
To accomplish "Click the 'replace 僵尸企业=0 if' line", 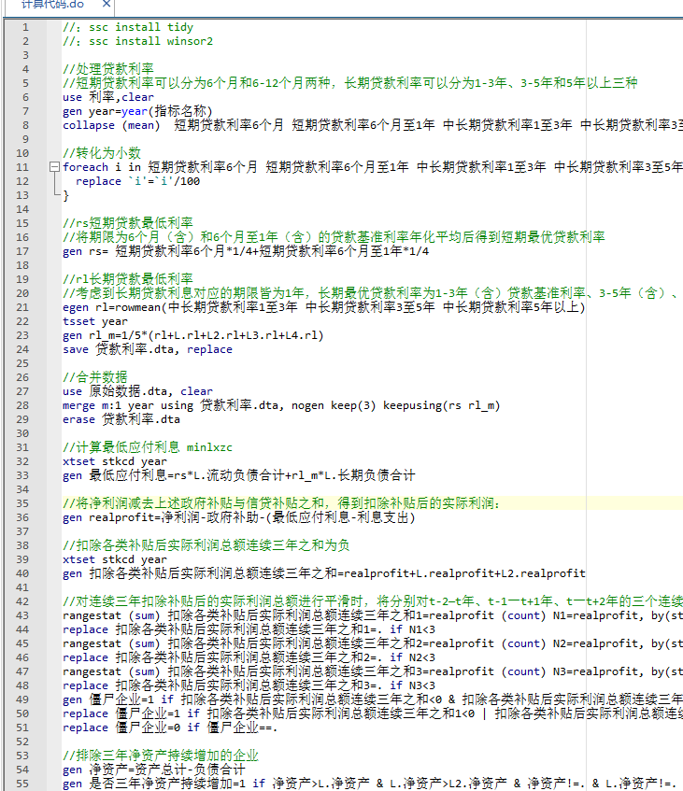I will coord(170,727).
